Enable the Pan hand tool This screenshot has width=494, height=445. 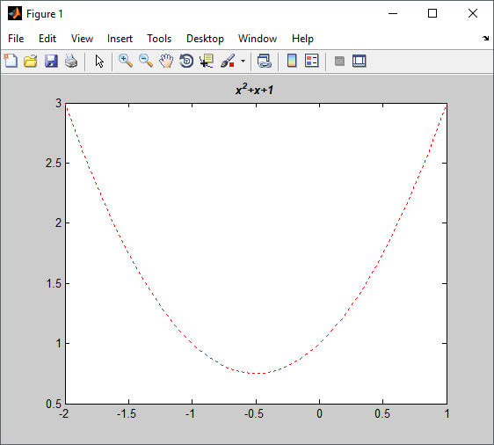[x=166, y=61]
